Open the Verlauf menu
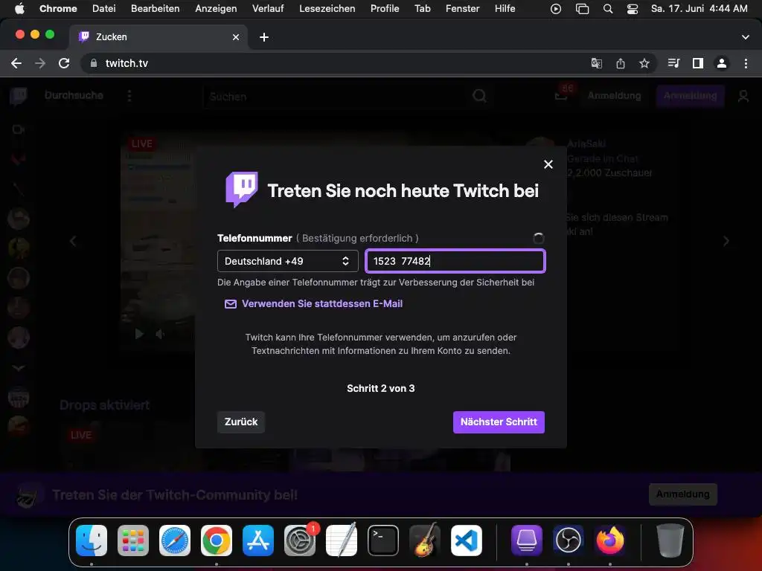This screenshot has height=571, width=762. [x=268, y=8]
